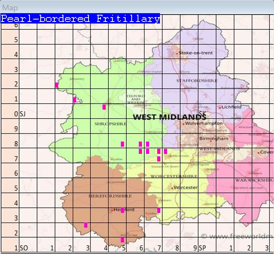Select the Worcester city label
This screenshot has height=254, width=274.
186,187
